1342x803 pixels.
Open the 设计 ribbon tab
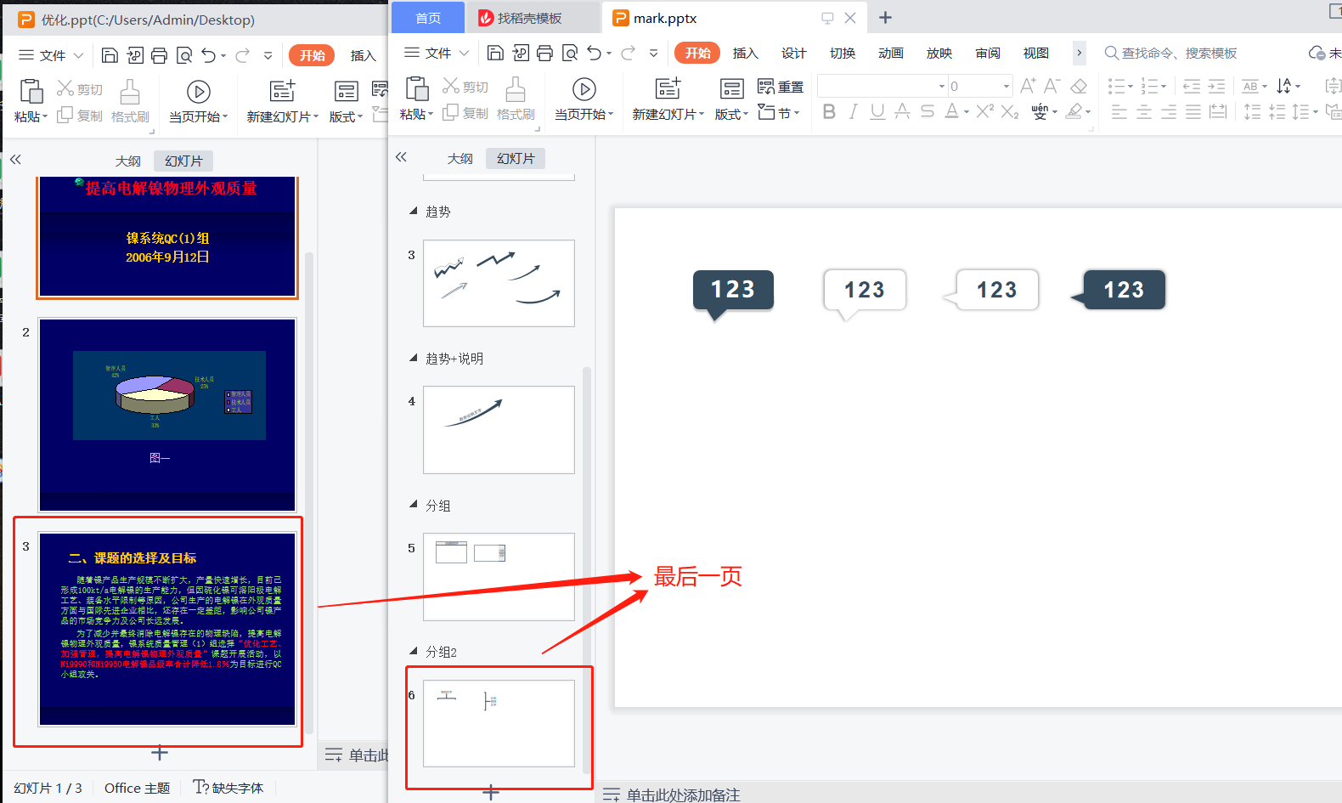point(793,54)
